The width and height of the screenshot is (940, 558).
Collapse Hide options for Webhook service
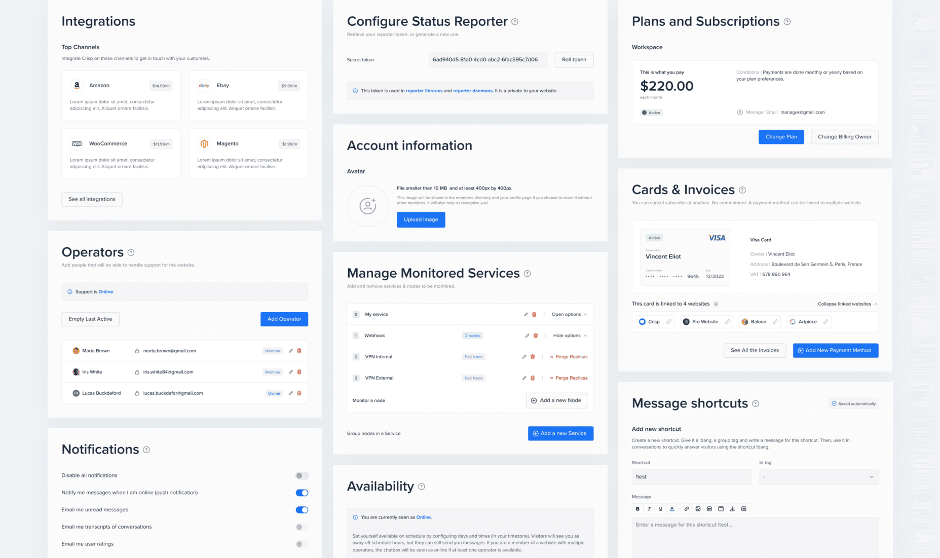pyautogui.click(x=570, y=336)
